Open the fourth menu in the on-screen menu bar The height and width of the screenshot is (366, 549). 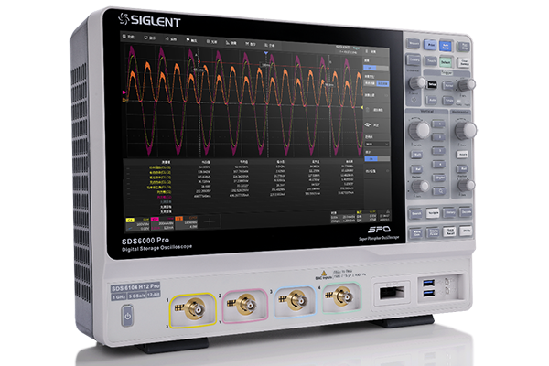[191, 40]
